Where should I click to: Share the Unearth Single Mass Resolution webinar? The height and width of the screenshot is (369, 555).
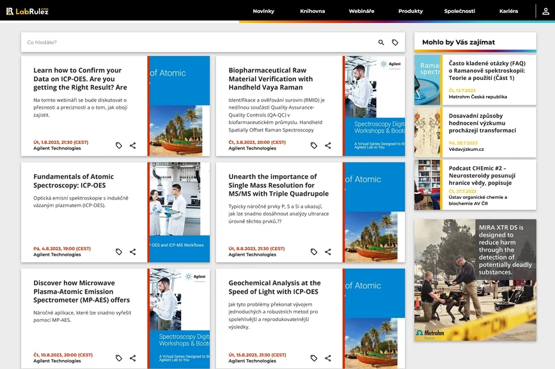click(328, 252)
